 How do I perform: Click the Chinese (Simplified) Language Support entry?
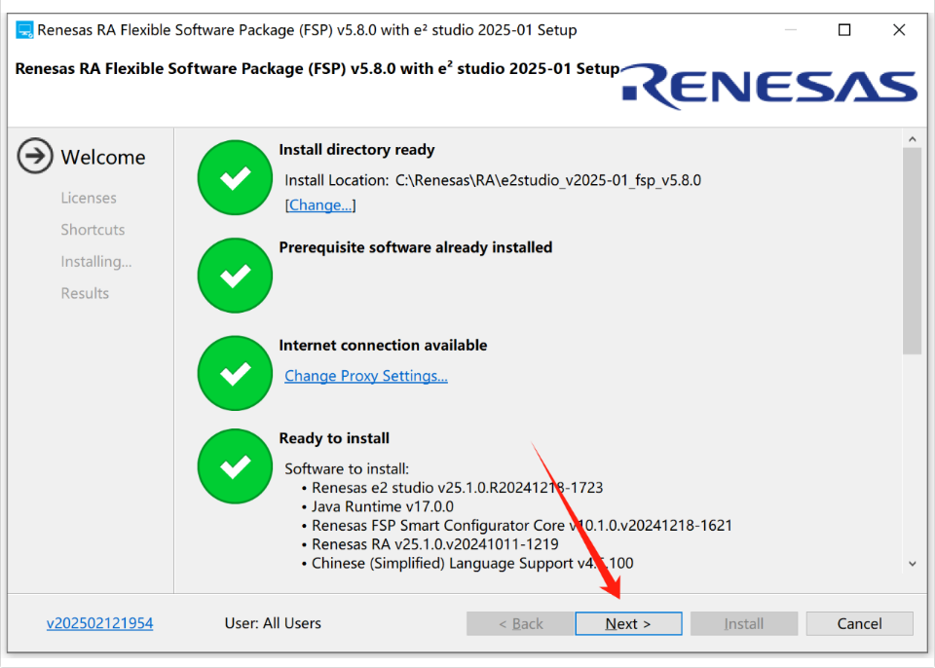[x=472, y=564]
